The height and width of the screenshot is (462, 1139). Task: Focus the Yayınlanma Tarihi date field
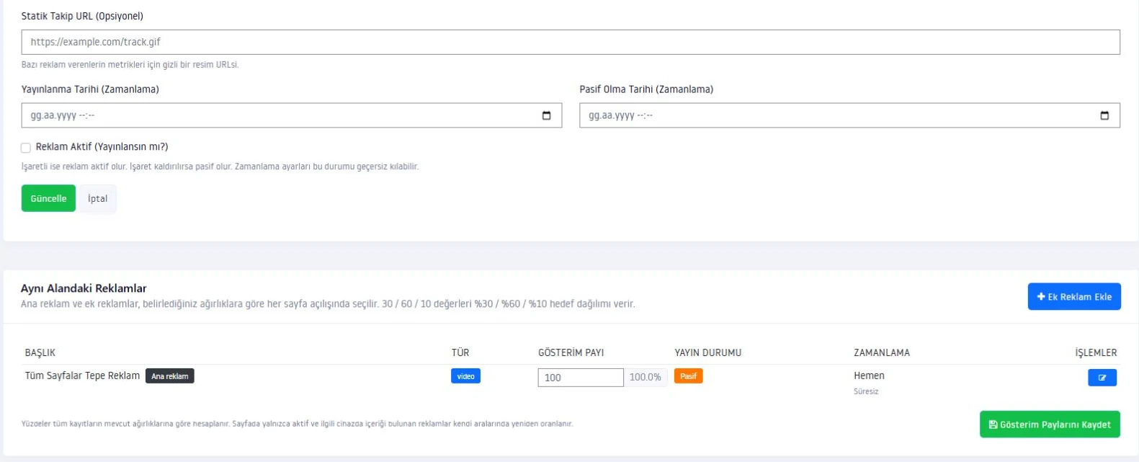(292, 115)
